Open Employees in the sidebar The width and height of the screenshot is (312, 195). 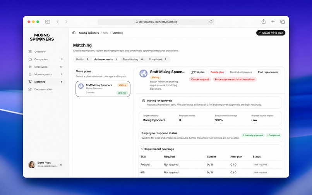pyautogui.click(x=46, y=67)
